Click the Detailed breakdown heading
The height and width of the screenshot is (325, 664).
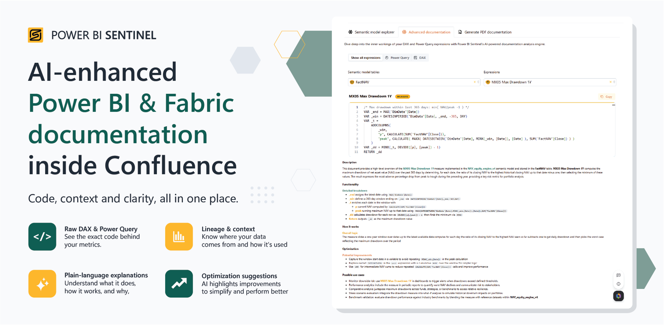354,191
